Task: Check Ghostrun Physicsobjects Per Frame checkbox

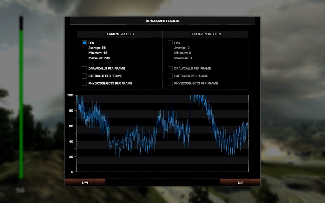Action: (x=170, y=83)
